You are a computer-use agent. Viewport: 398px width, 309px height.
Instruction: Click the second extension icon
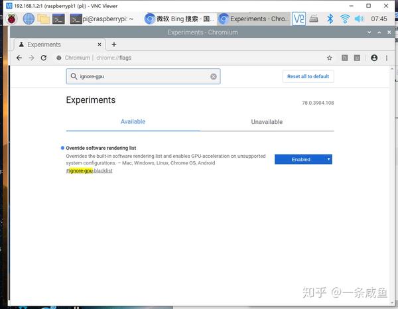[x=357, y=58]
